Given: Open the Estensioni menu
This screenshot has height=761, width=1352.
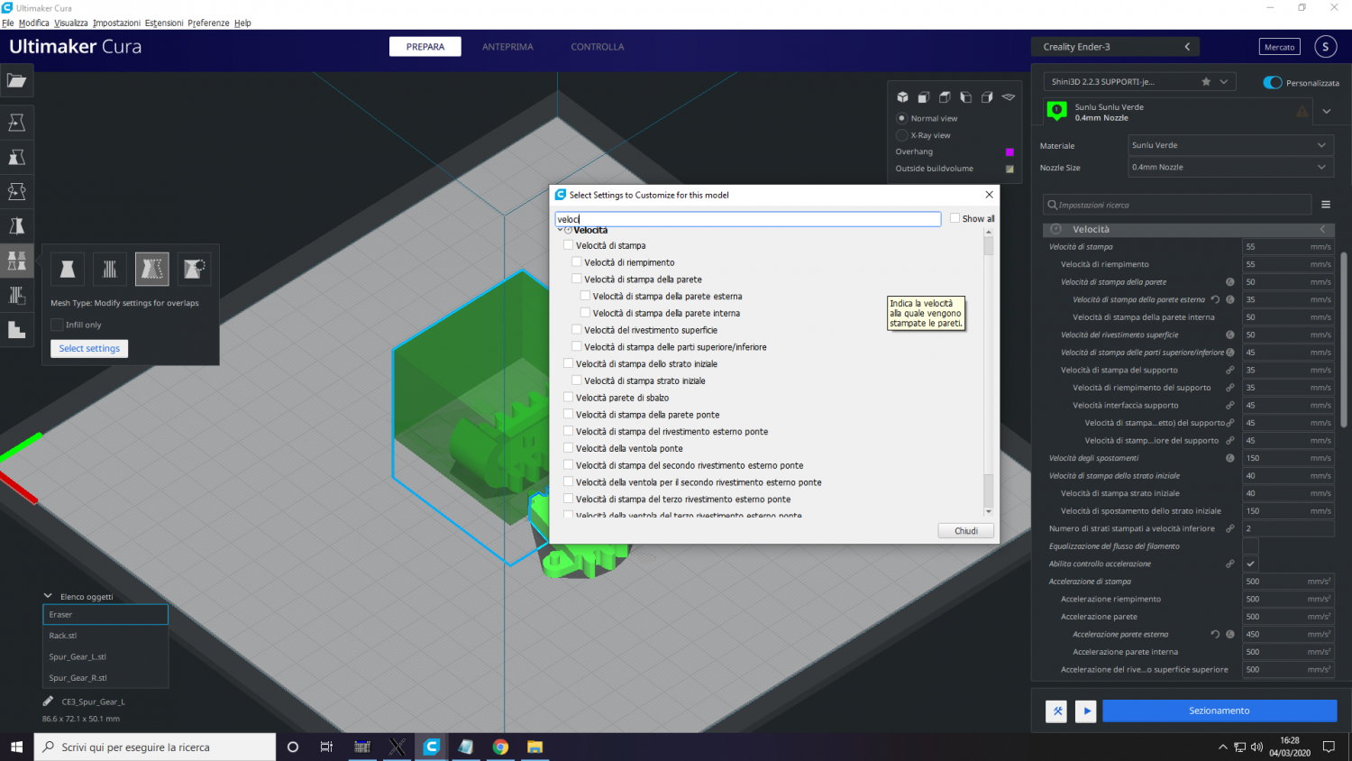Looking at the screenshot, I should pyautogui.click(x=164, y=23).
